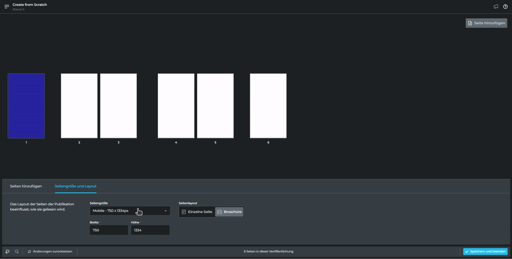
Task: Click the undo arrow icon
Action: point(7,251)
